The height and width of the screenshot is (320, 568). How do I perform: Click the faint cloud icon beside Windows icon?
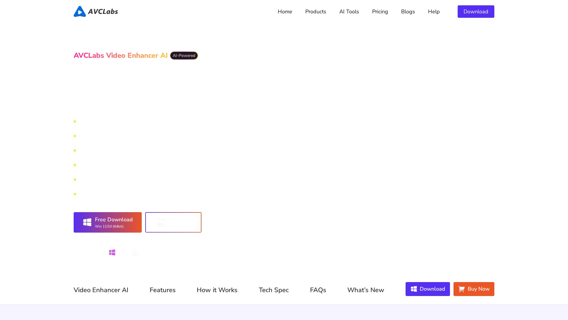pyautogui.click(x=135, y=252)
